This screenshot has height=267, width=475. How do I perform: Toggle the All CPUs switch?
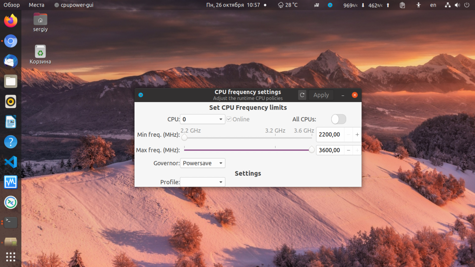click(x=338, y=119)
